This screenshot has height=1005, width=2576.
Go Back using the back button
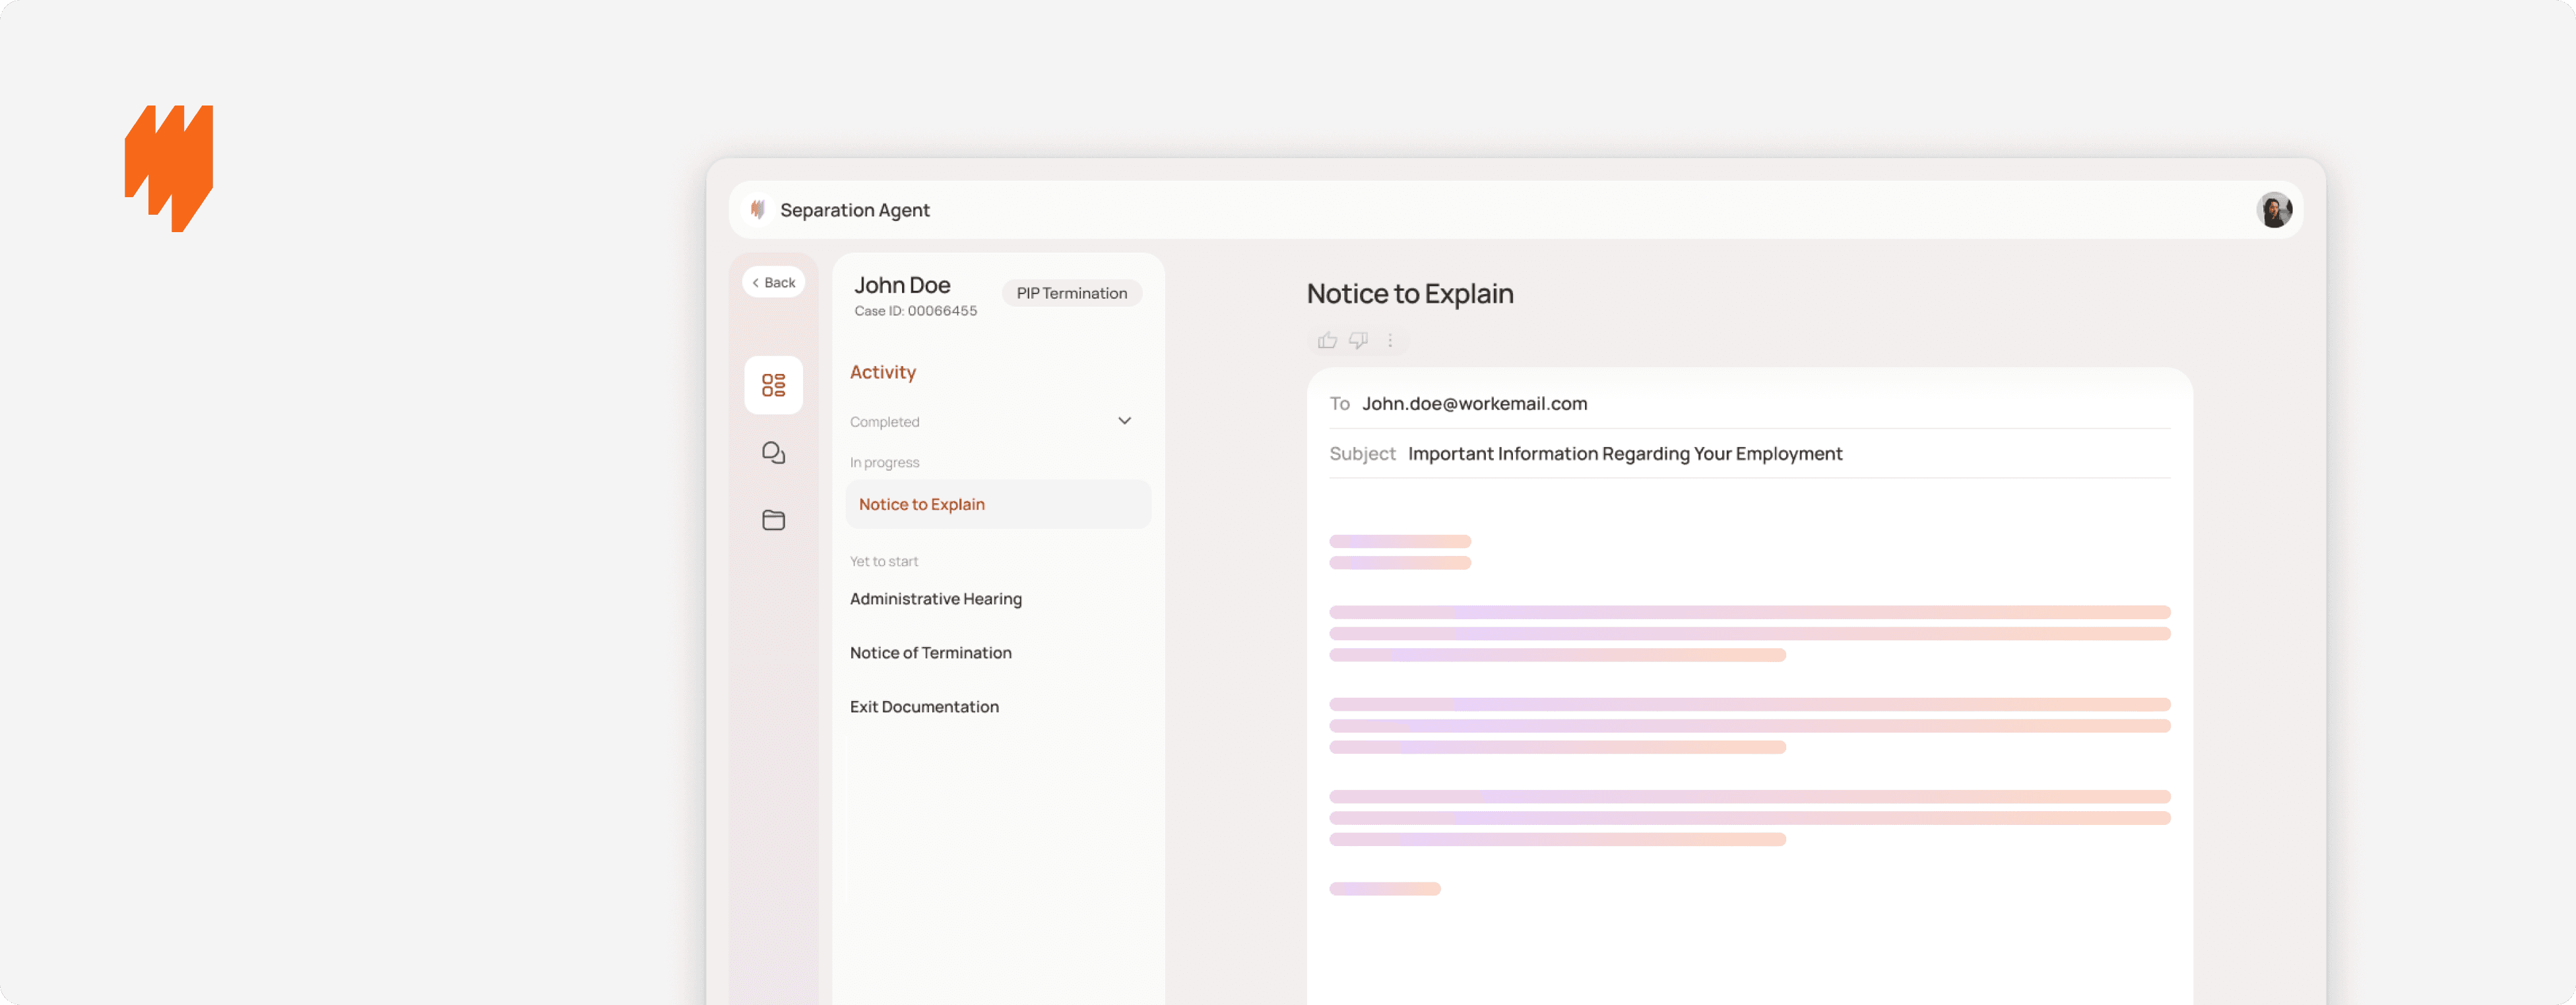[773, 283]
